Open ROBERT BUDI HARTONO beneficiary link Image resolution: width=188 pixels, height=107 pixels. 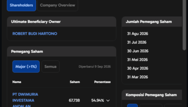click(35, 34)
